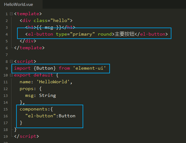The image size is (186, 143).
Task: Click the closing </script> tag
Action: [x=26, y=136]
